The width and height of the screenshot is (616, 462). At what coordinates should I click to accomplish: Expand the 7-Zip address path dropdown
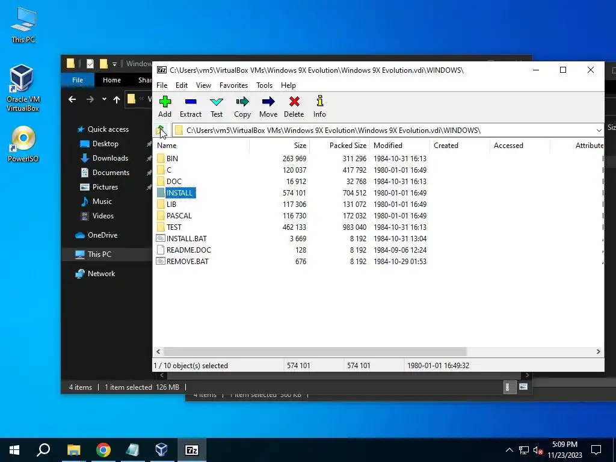(x=599, y=130)
